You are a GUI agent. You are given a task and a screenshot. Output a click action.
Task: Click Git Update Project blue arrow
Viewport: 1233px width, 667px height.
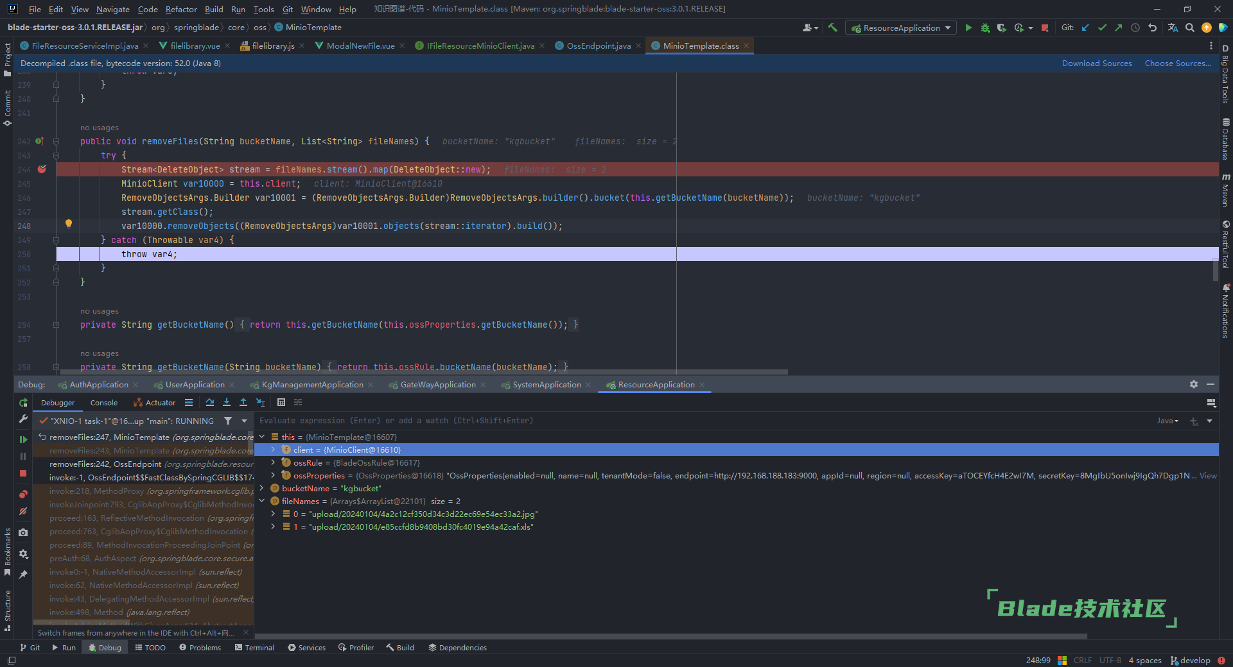pyautogui.click(x=1085, y=28)
